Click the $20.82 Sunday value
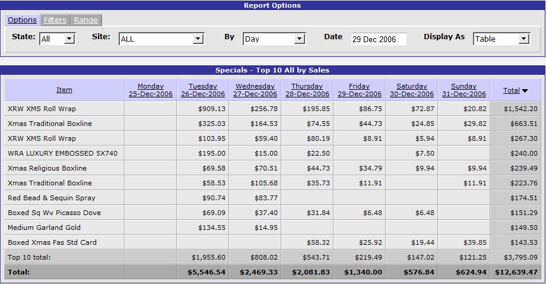The image size is (546, 284). [x=475, y=109]
